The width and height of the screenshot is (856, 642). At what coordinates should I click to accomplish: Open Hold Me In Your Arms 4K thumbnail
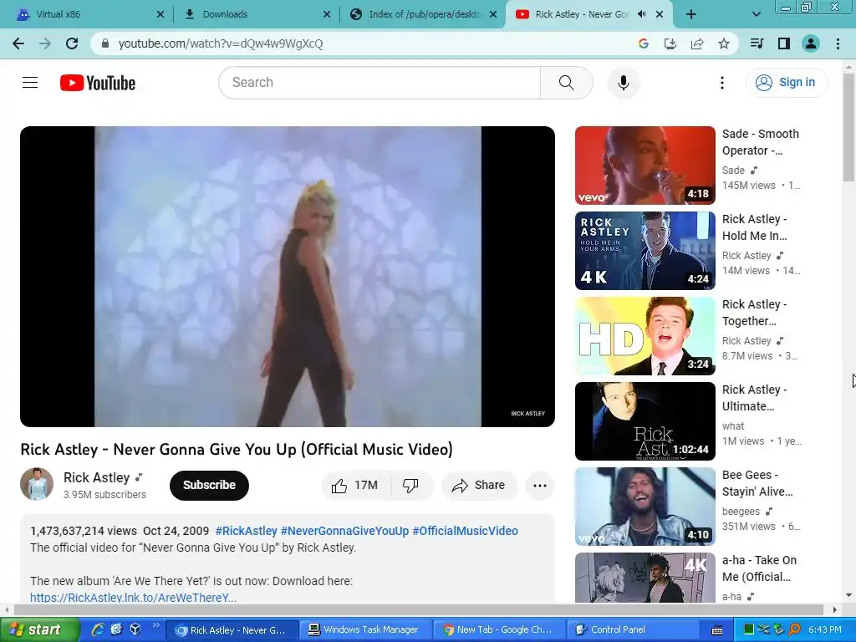point(645,251)
